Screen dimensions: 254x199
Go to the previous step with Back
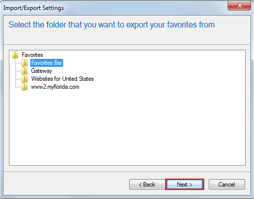click(147, 185)
